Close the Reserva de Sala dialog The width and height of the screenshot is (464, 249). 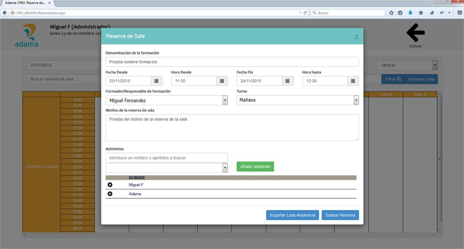click(x=356, y=37)
